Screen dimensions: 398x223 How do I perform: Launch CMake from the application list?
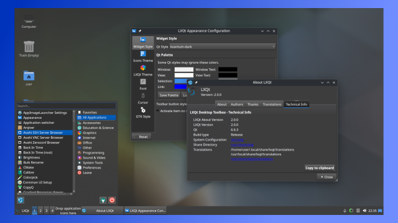[45, 167]
